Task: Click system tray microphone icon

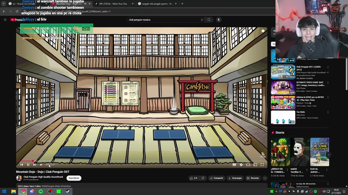Action: (x=298, y=191)
